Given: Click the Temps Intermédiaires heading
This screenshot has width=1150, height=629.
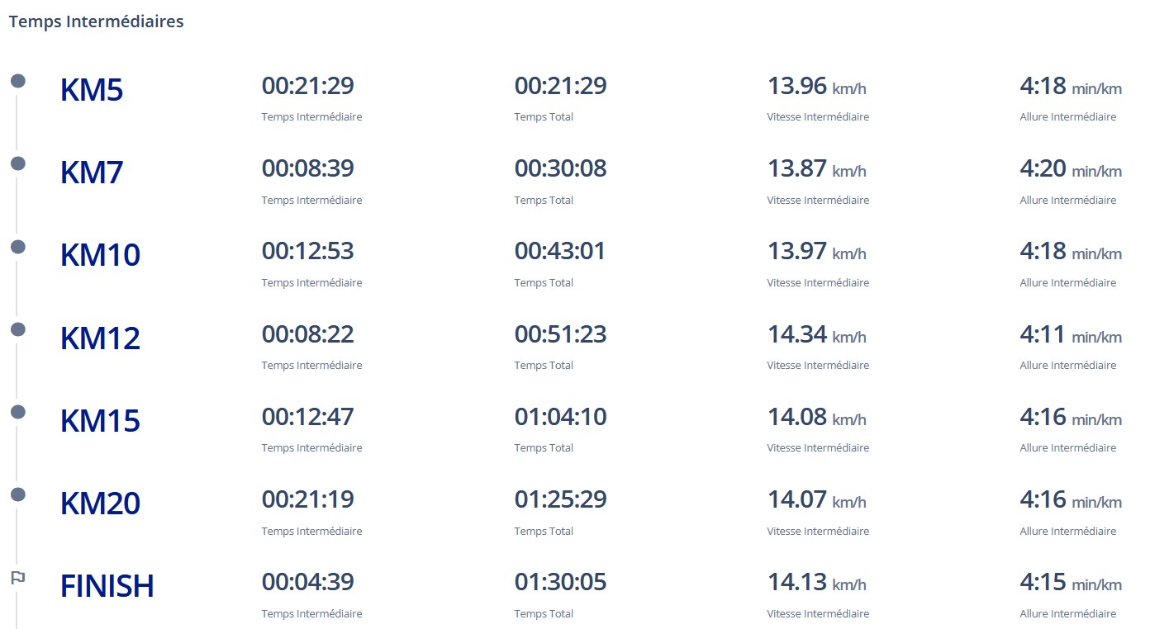Looking at the screenshot, I should pos(96,21).
